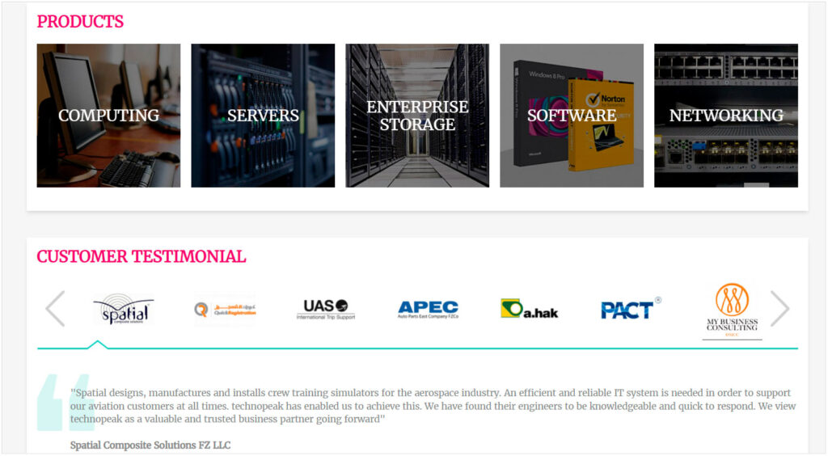Screen dimensions: 828x456
Task: Show the UAS International Trip Support testimonial
Action: click(x=326, y=310)
